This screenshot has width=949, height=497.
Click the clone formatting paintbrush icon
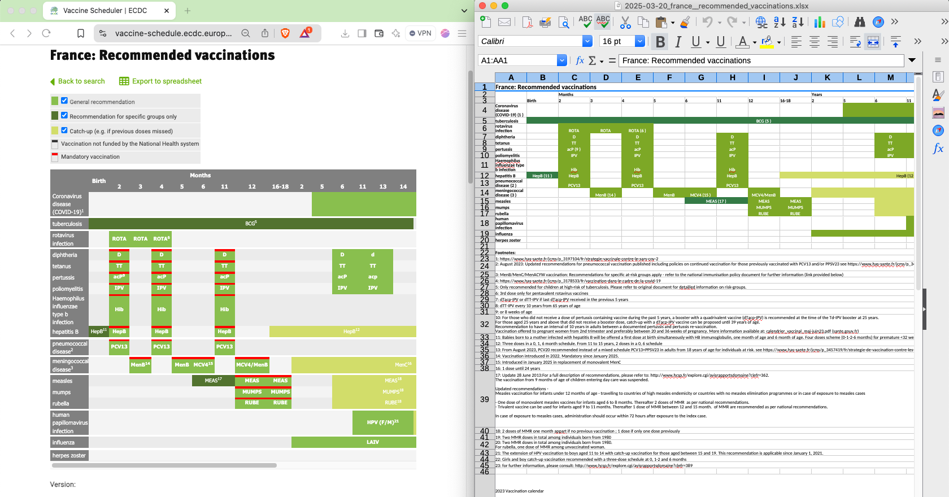pos(685,22)
